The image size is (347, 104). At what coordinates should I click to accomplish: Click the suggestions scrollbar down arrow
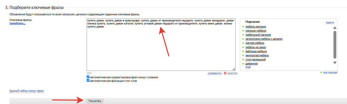coord(335,62)
